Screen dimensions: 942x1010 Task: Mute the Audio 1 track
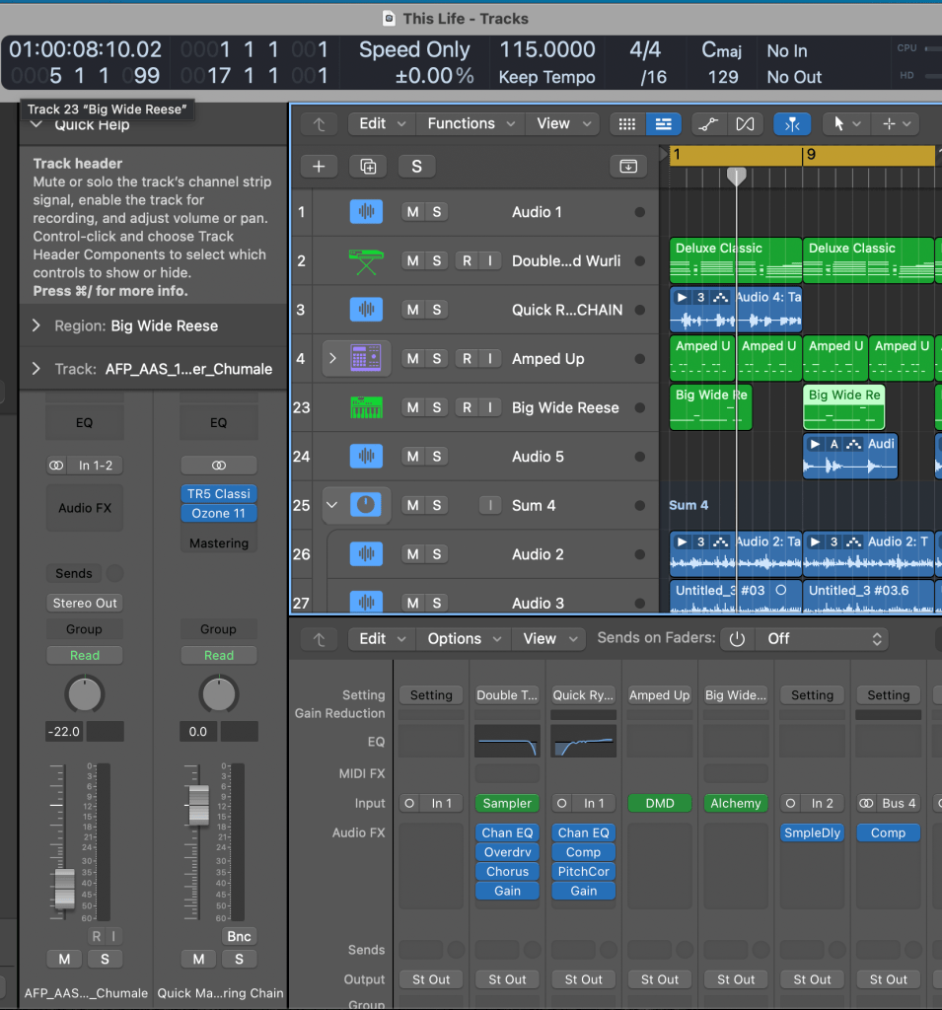click(x=413, y=212)
